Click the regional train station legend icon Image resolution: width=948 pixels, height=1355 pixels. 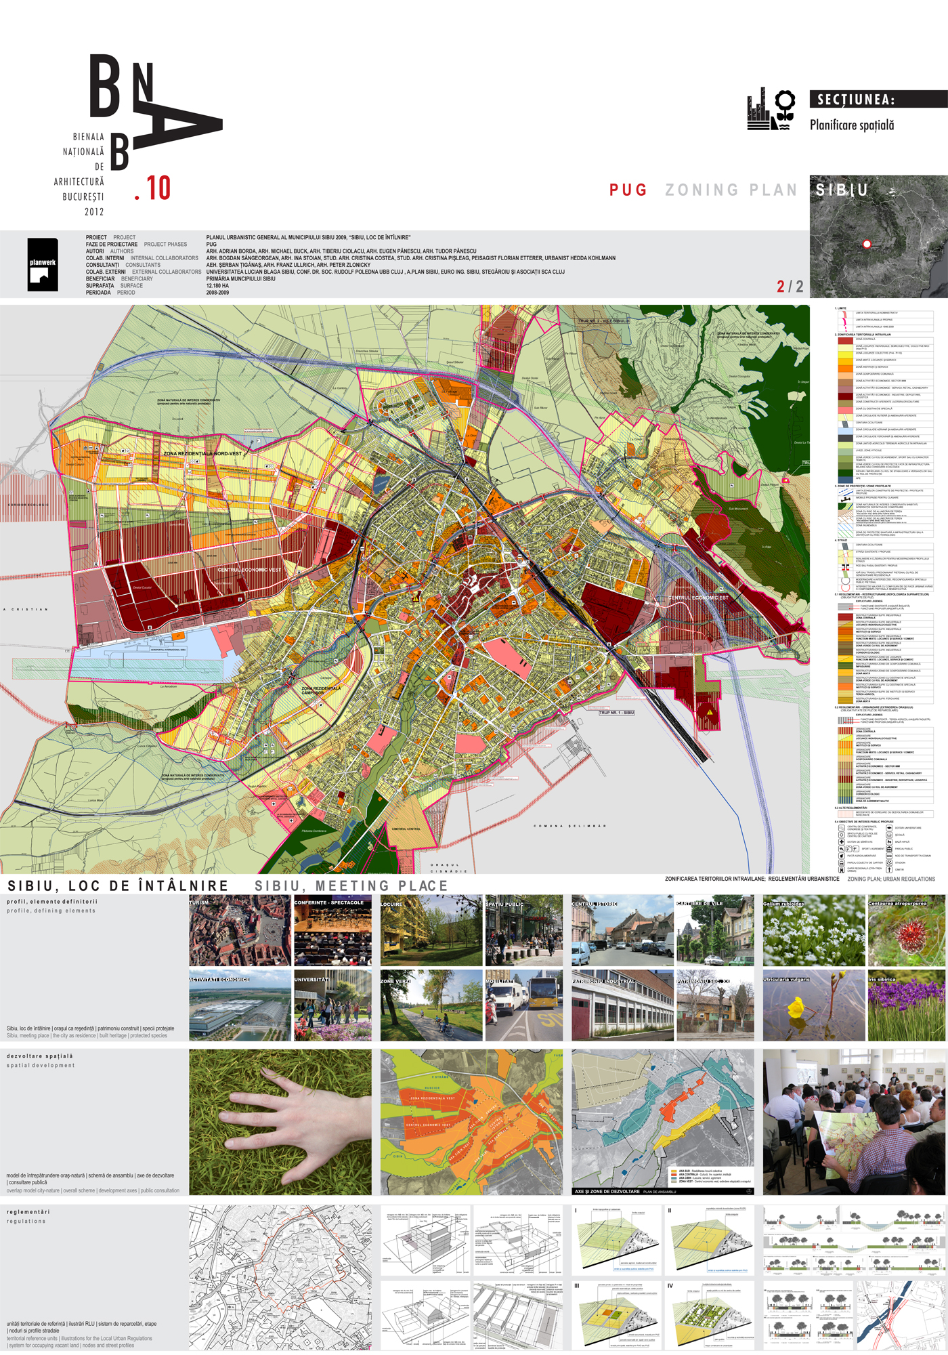pyautogui.click(x=842, y=870)
